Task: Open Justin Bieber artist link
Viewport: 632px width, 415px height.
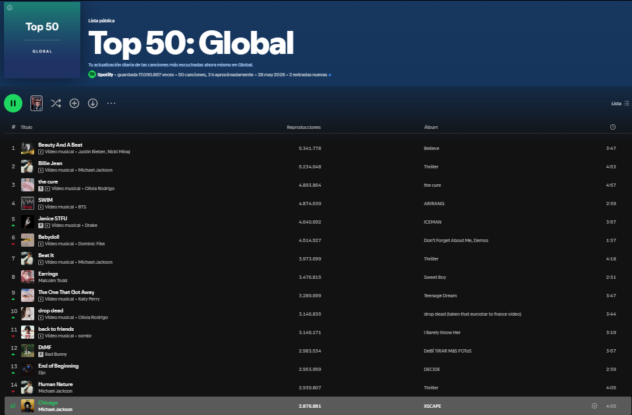Action: [92, 152]
